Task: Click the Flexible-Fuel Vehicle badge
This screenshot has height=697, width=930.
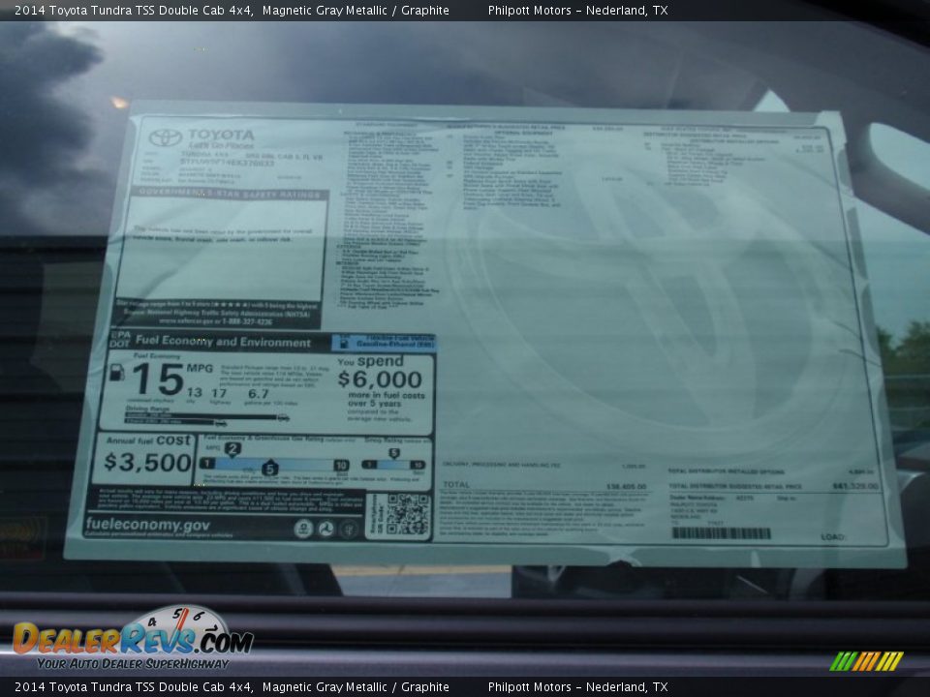Action: [x=384, y=343]
